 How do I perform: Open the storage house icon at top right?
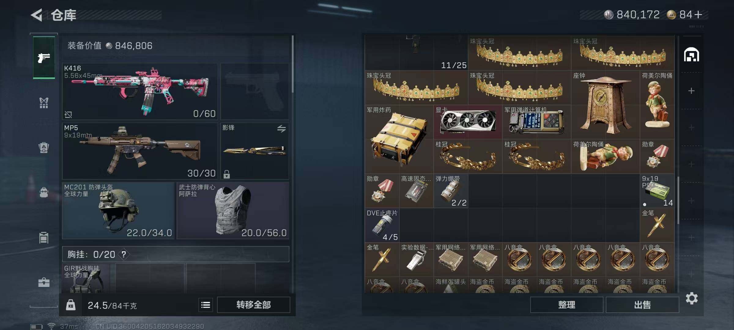(691, 55)
